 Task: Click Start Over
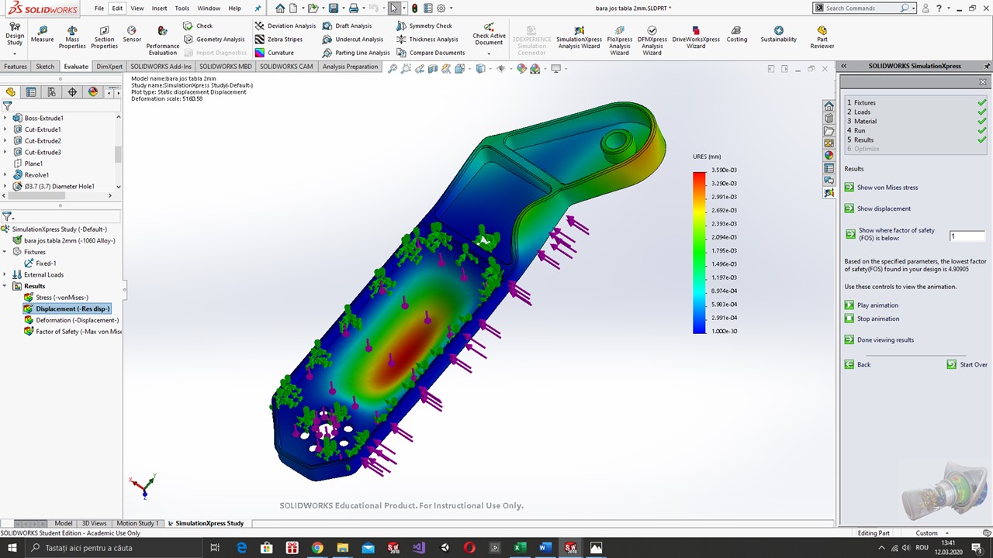pos(967,364)
